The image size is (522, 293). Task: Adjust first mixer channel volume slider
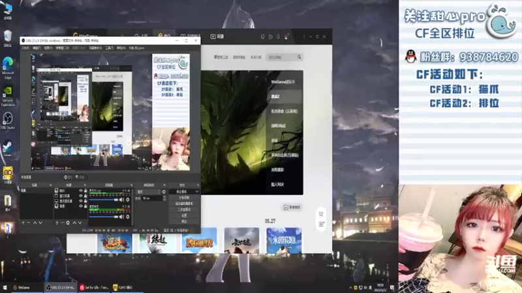tap(104, 200)
